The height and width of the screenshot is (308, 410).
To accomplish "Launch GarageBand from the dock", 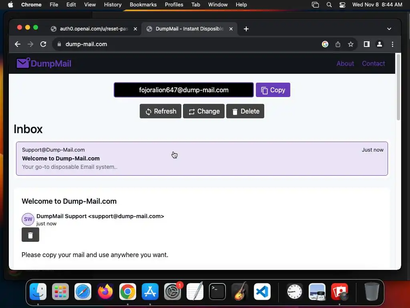I will point(240,292).
